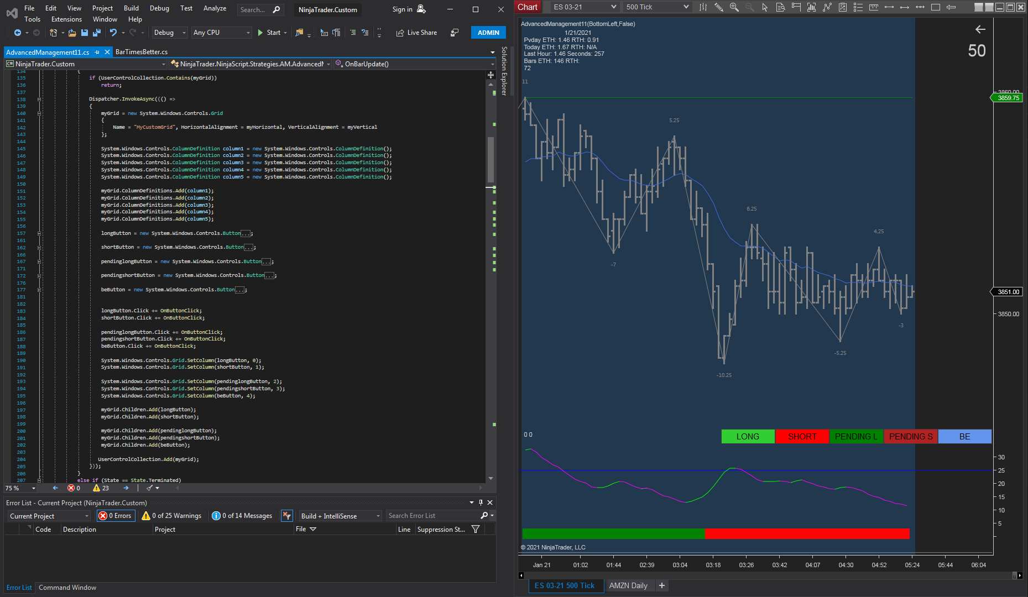Click the PENDING S button on chart
This screenshot has width=1028, height=597.
(x=911, y=437)
